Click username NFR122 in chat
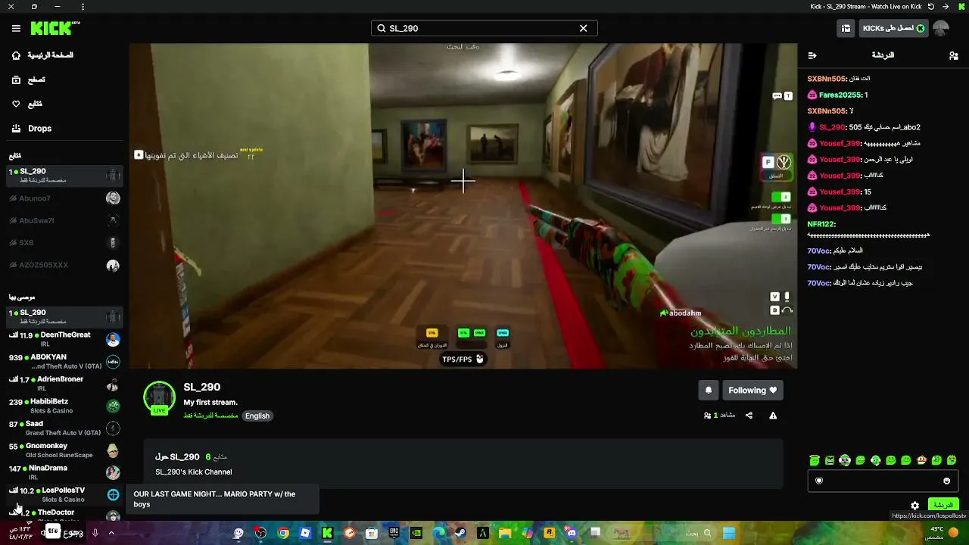969x545 pixels. click(820, 224)
